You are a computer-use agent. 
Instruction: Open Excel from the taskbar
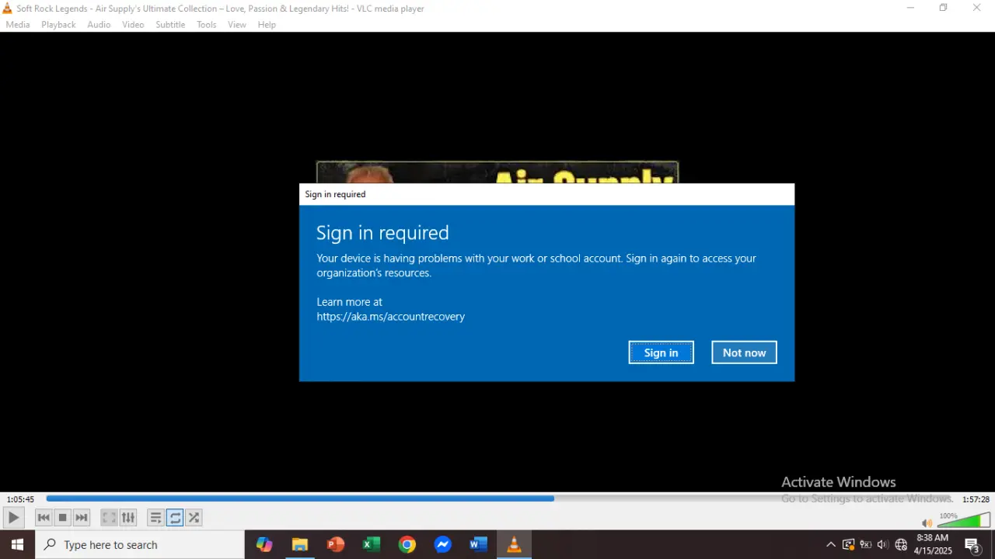[x=372, y=544]
